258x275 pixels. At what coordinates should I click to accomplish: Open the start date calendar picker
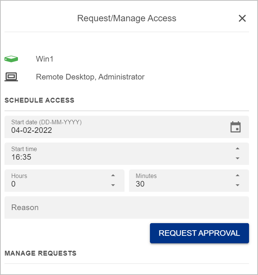236,127
